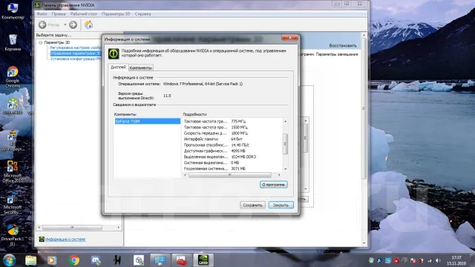Click the Forward arrow in NVIDIA toolbar
Viewport: 475px width, 267px height.
coord(73,24)
